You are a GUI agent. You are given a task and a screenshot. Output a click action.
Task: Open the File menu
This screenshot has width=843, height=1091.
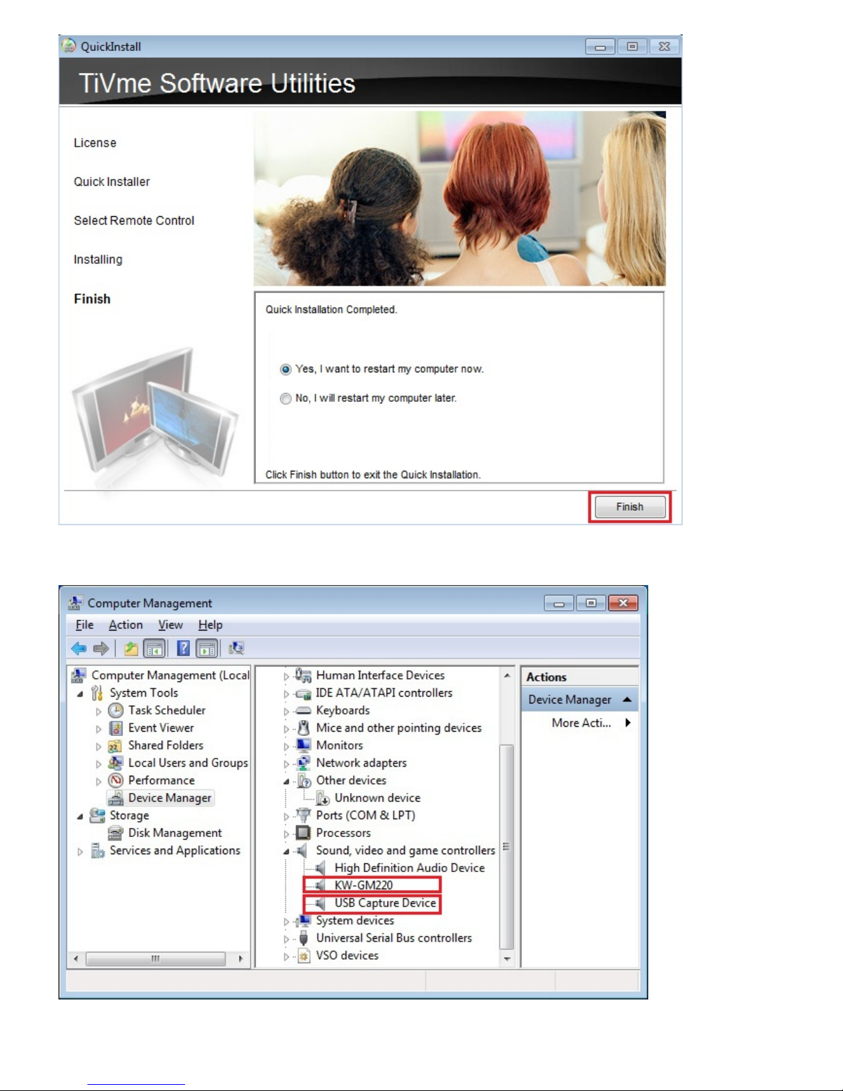(x=85, y=625)
